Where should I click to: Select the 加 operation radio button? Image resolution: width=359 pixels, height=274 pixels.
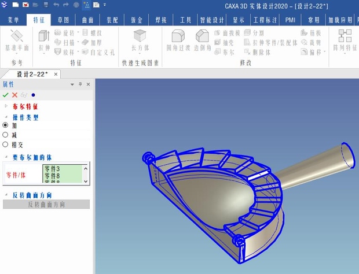coord(5,125)
